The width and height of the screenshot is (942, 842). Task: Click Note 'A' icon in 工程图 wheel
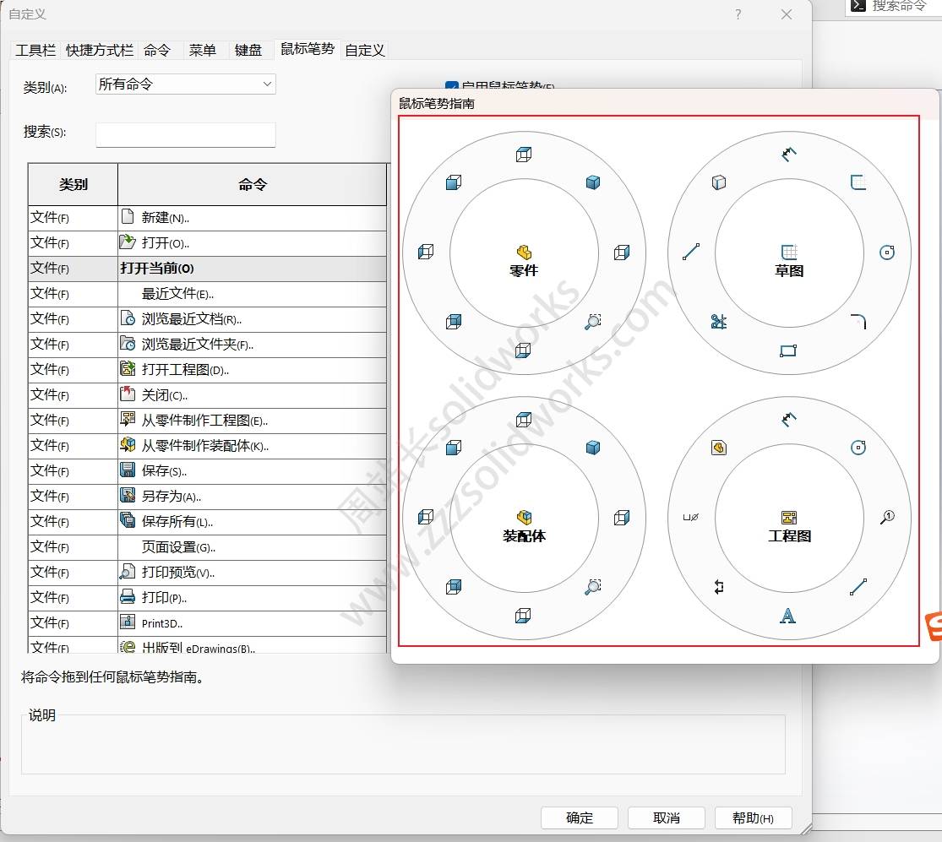[787, 616]
